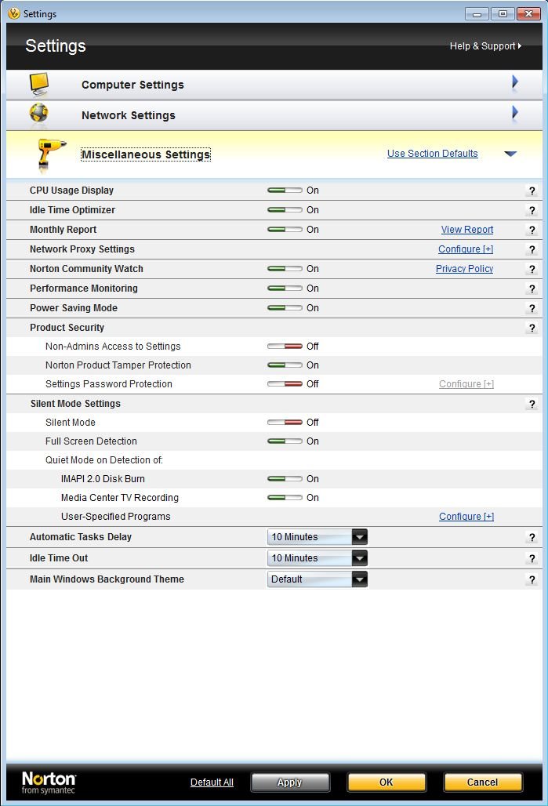548x806 pixels.
Task: Turn on Silent Mode switch
Action: tap(285, 422)
